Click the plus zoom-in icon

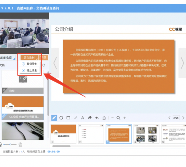point(125,118)
